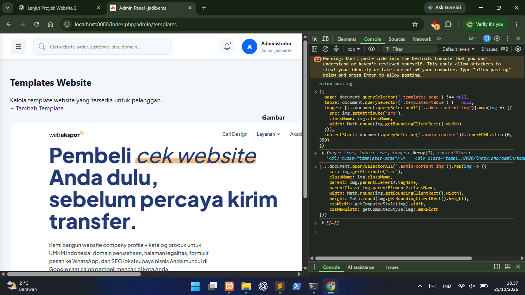Click the '+ Tambah Template' link
Image resolution: width=525 pixels, height=295 pixels.
pos(37,108)
